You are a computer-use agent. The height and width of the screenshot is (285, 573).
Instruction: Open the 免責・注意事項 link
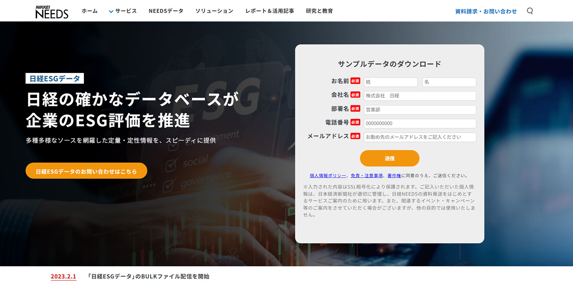(367, 176)
